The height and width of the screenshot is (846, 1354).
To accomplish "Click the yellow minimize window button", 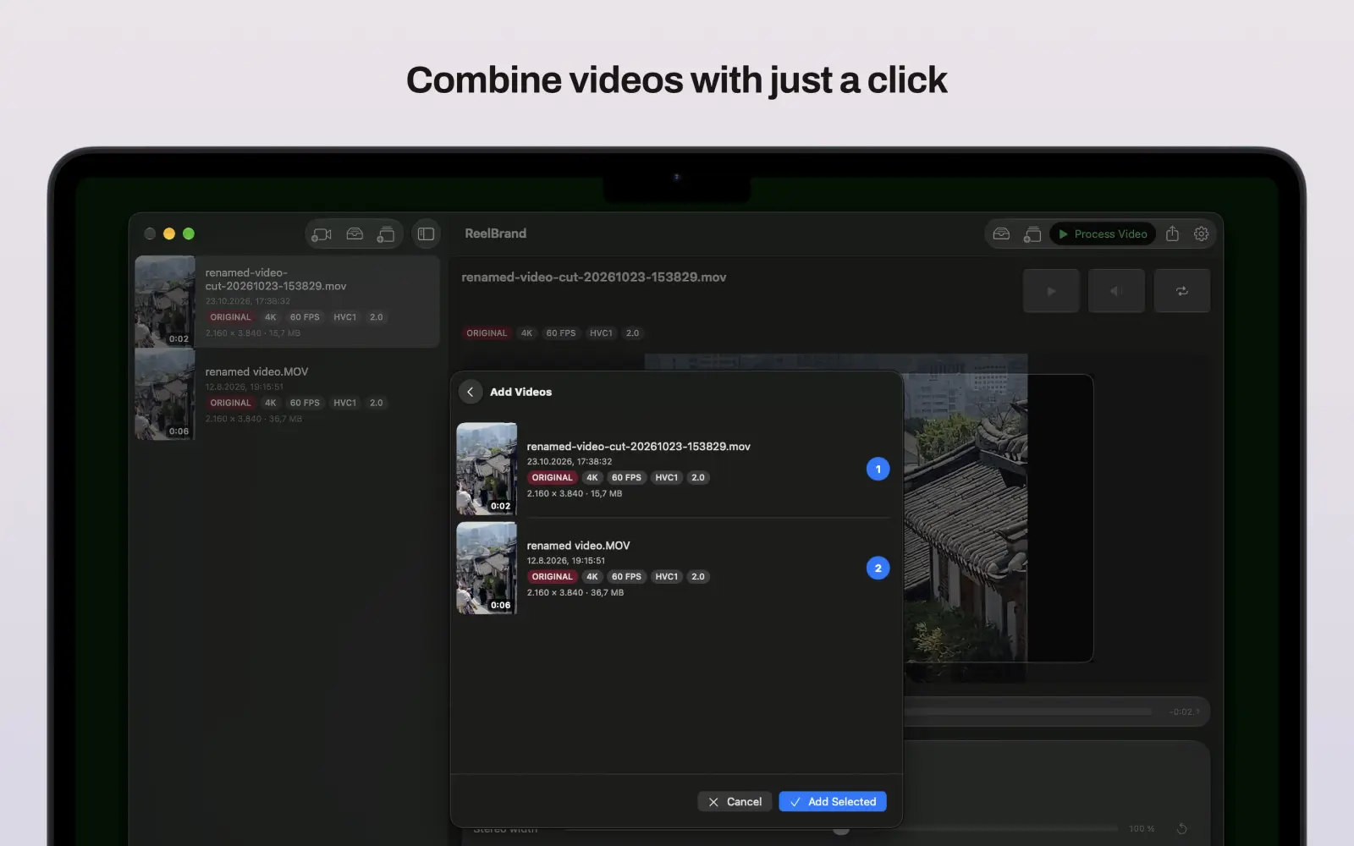I will [169, 233].
